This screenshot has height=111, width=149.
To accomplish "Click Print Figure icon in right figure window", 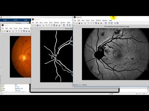I will tap(82, 23).
